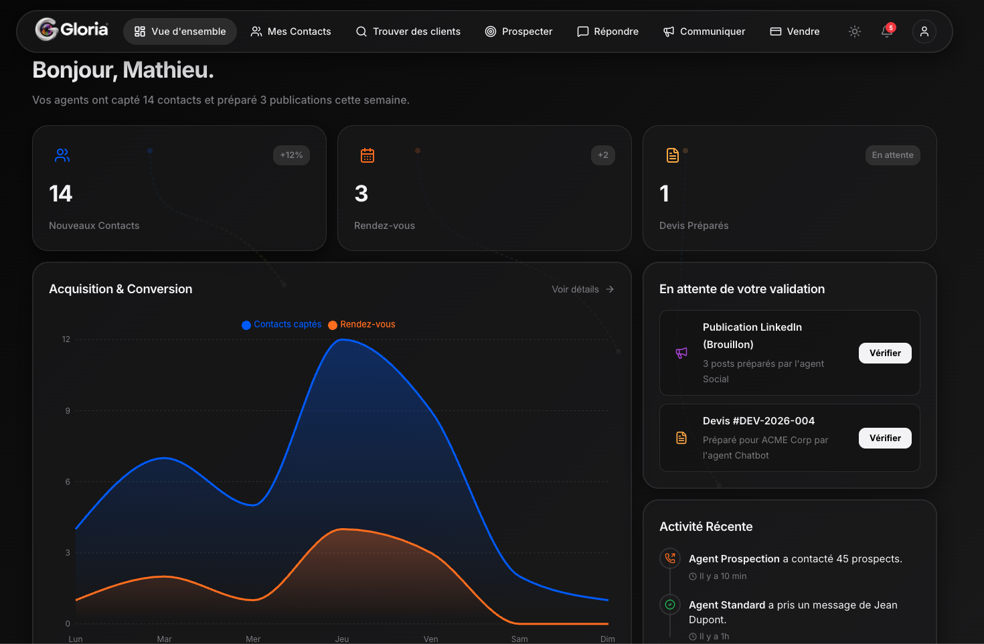Toggle the Contacts captés legend series

click(282, 325)
